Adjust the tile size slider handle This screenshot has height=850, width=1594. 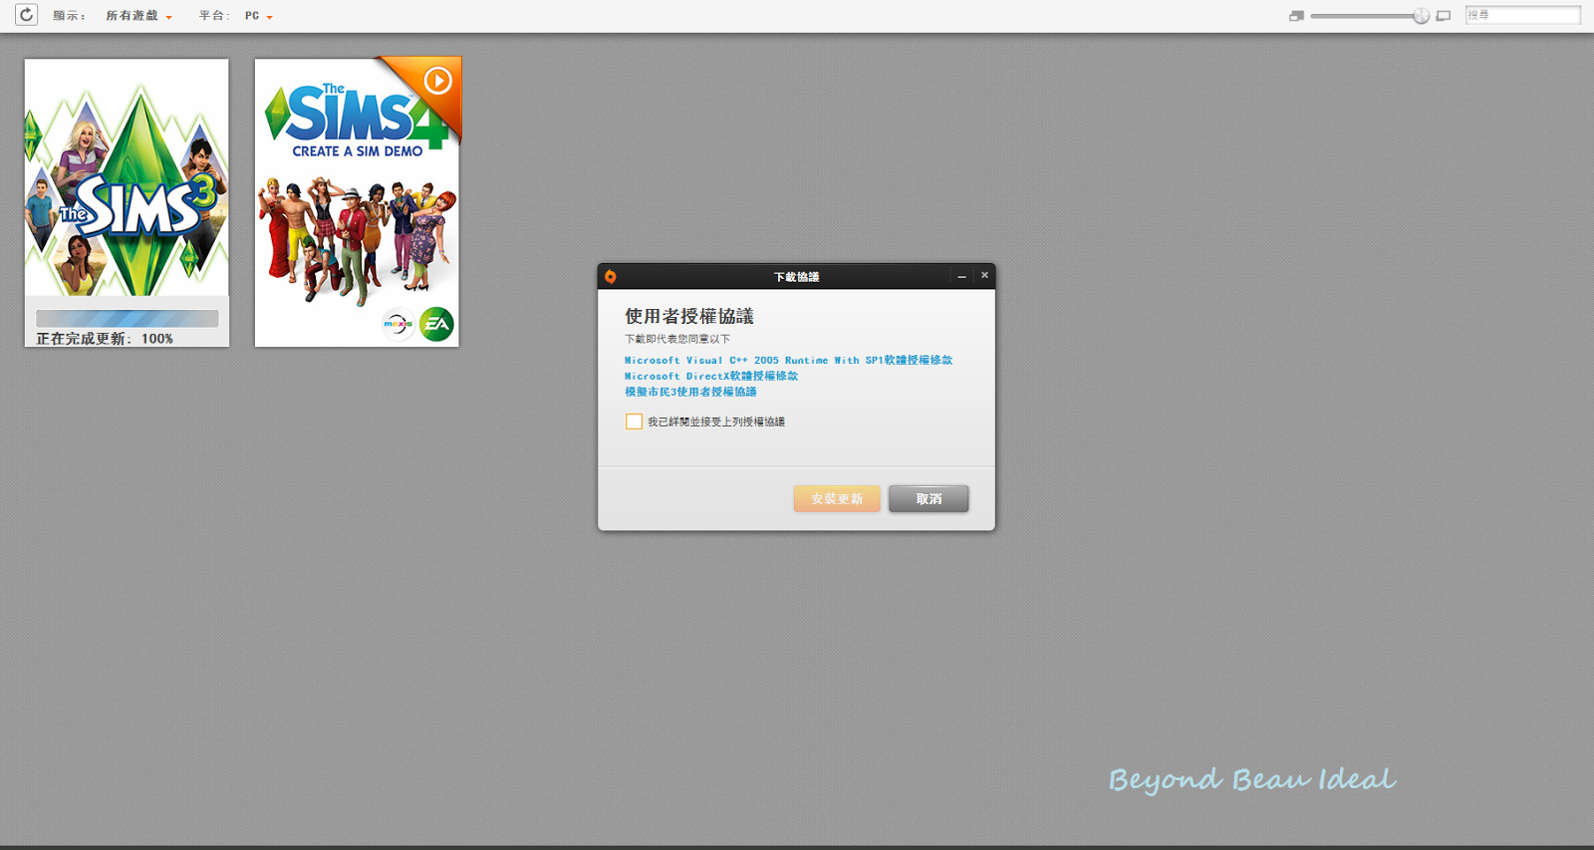[x=1421, y=16]
